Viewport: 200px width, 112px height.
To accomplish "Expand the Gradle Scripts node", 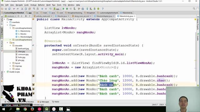I will click(5, 72).
